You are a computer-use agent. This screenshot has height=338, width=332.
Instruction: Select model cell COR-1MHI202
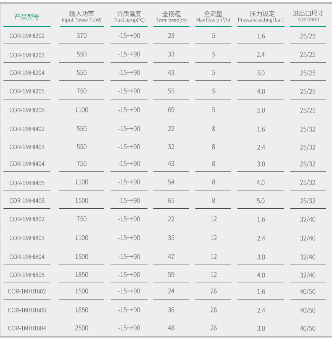(x=27, y=36)
